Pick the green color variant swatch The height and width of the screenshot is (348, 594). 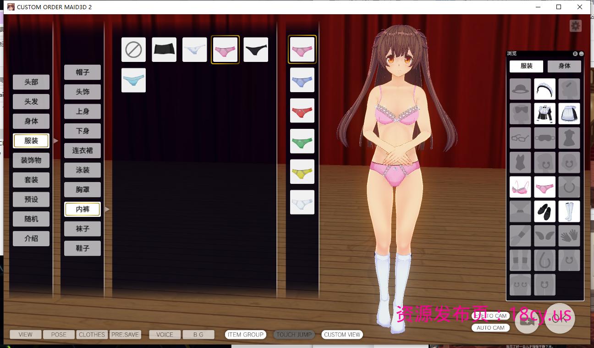point(302,141)
